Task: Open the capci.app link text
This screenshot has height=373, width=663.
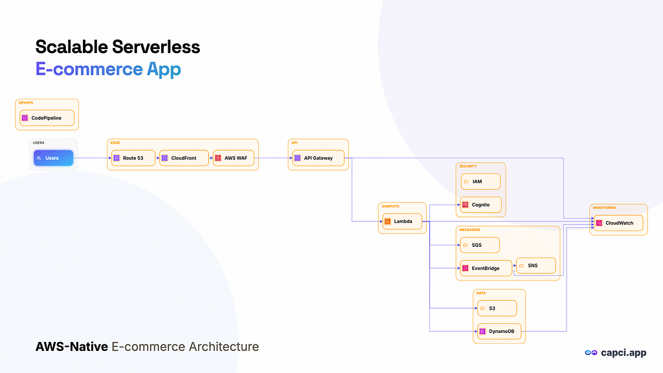Action: (x=624, y=353)
